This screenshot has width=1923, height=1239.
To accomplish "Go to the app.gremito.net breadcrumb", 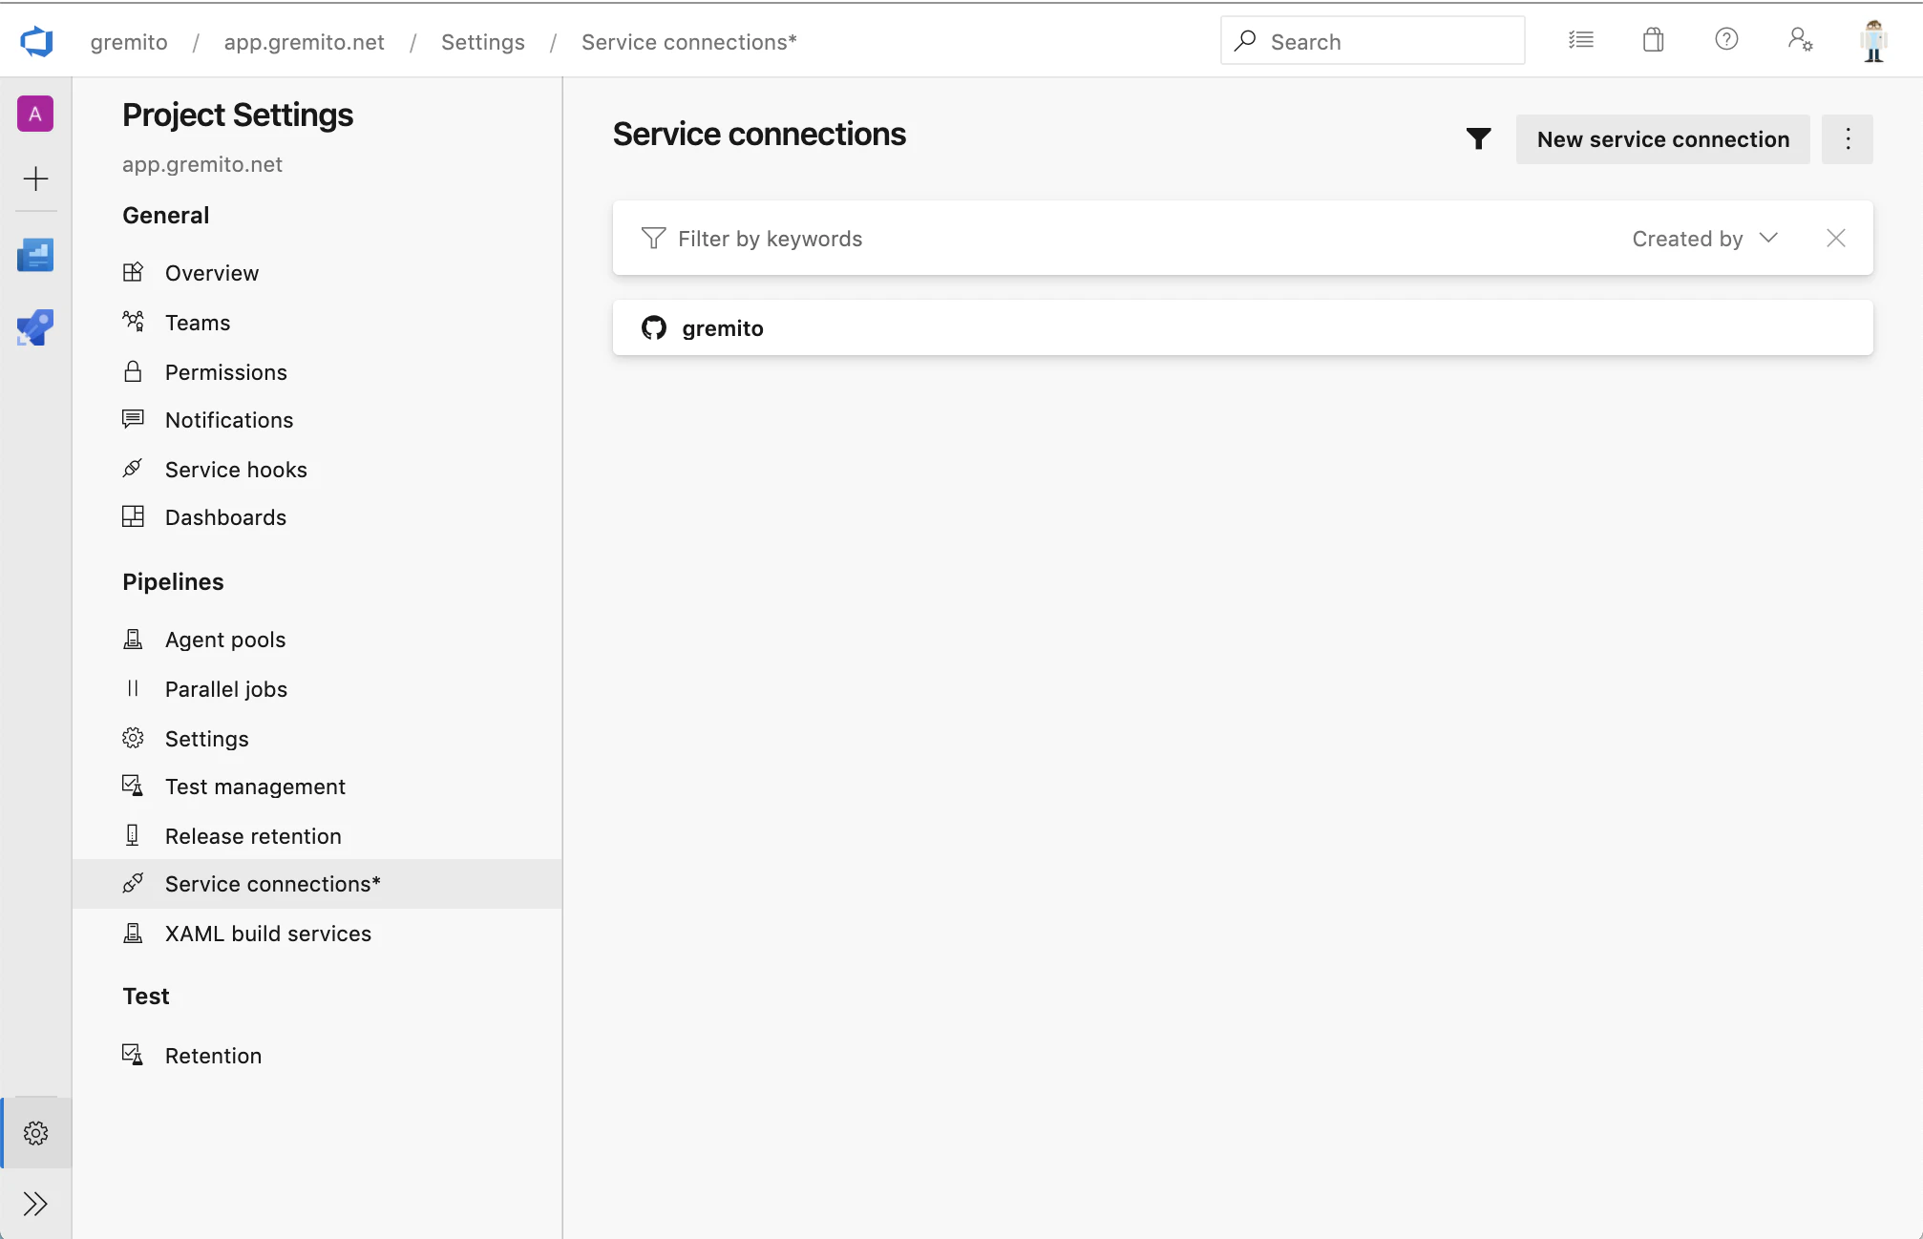I will [x=305, y=42].
